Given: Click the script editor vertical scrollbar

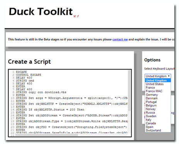Looking at the screenshot, I should [x=129, y=91].
